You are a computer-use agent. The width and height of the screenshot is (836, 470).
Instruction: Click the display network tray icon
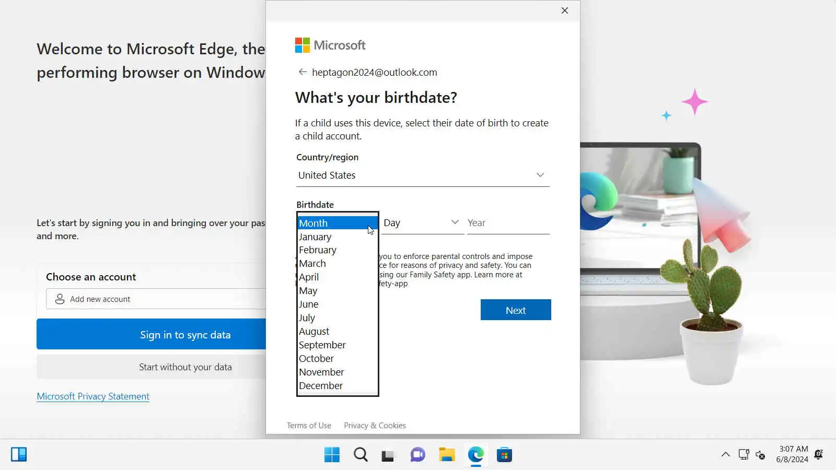pos(744,454)
